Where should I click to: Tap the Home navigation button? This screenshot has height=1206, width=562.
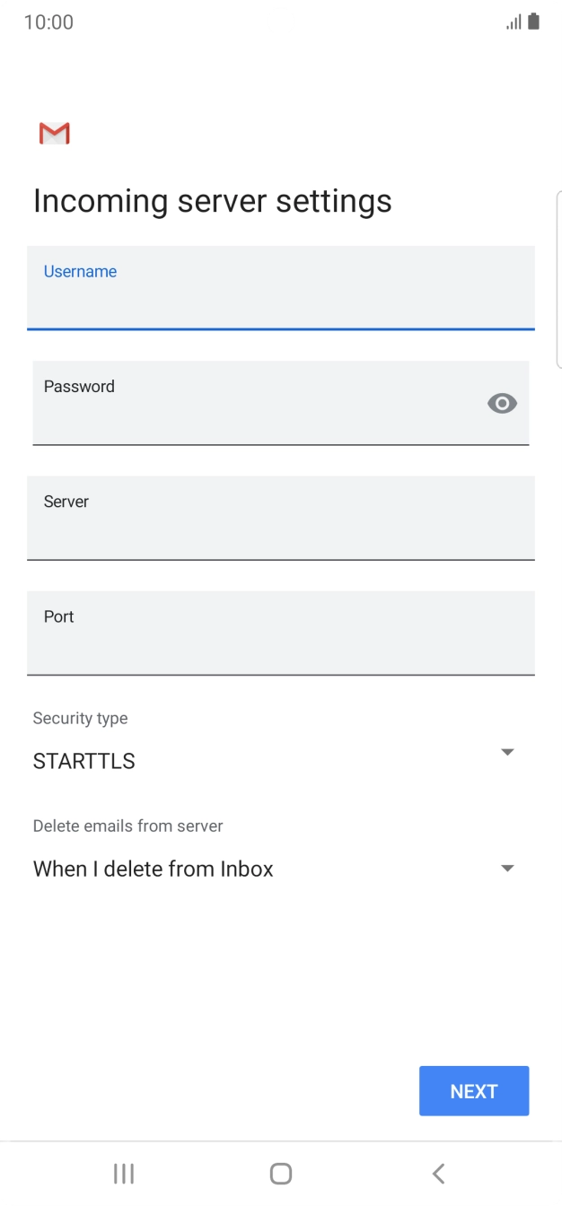coord(280,1173)
